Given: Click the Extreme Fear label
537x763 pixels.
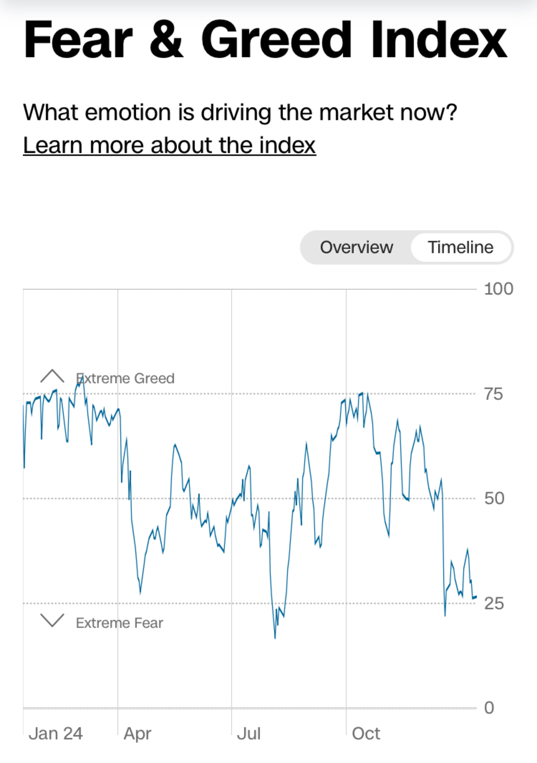Looking at the screenshot, I should click(x=119, y=623).
